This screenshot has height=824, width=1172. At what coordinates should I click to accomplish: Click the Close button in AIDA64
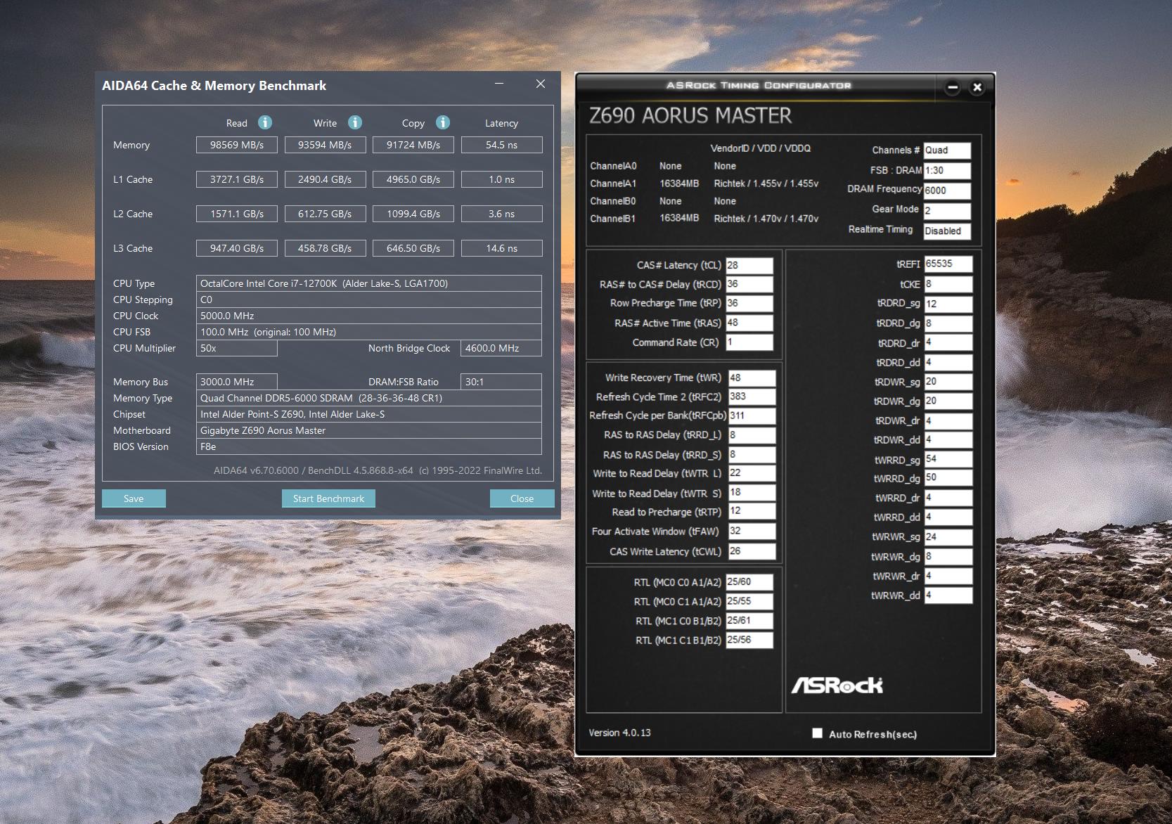[x=522, y=498]
